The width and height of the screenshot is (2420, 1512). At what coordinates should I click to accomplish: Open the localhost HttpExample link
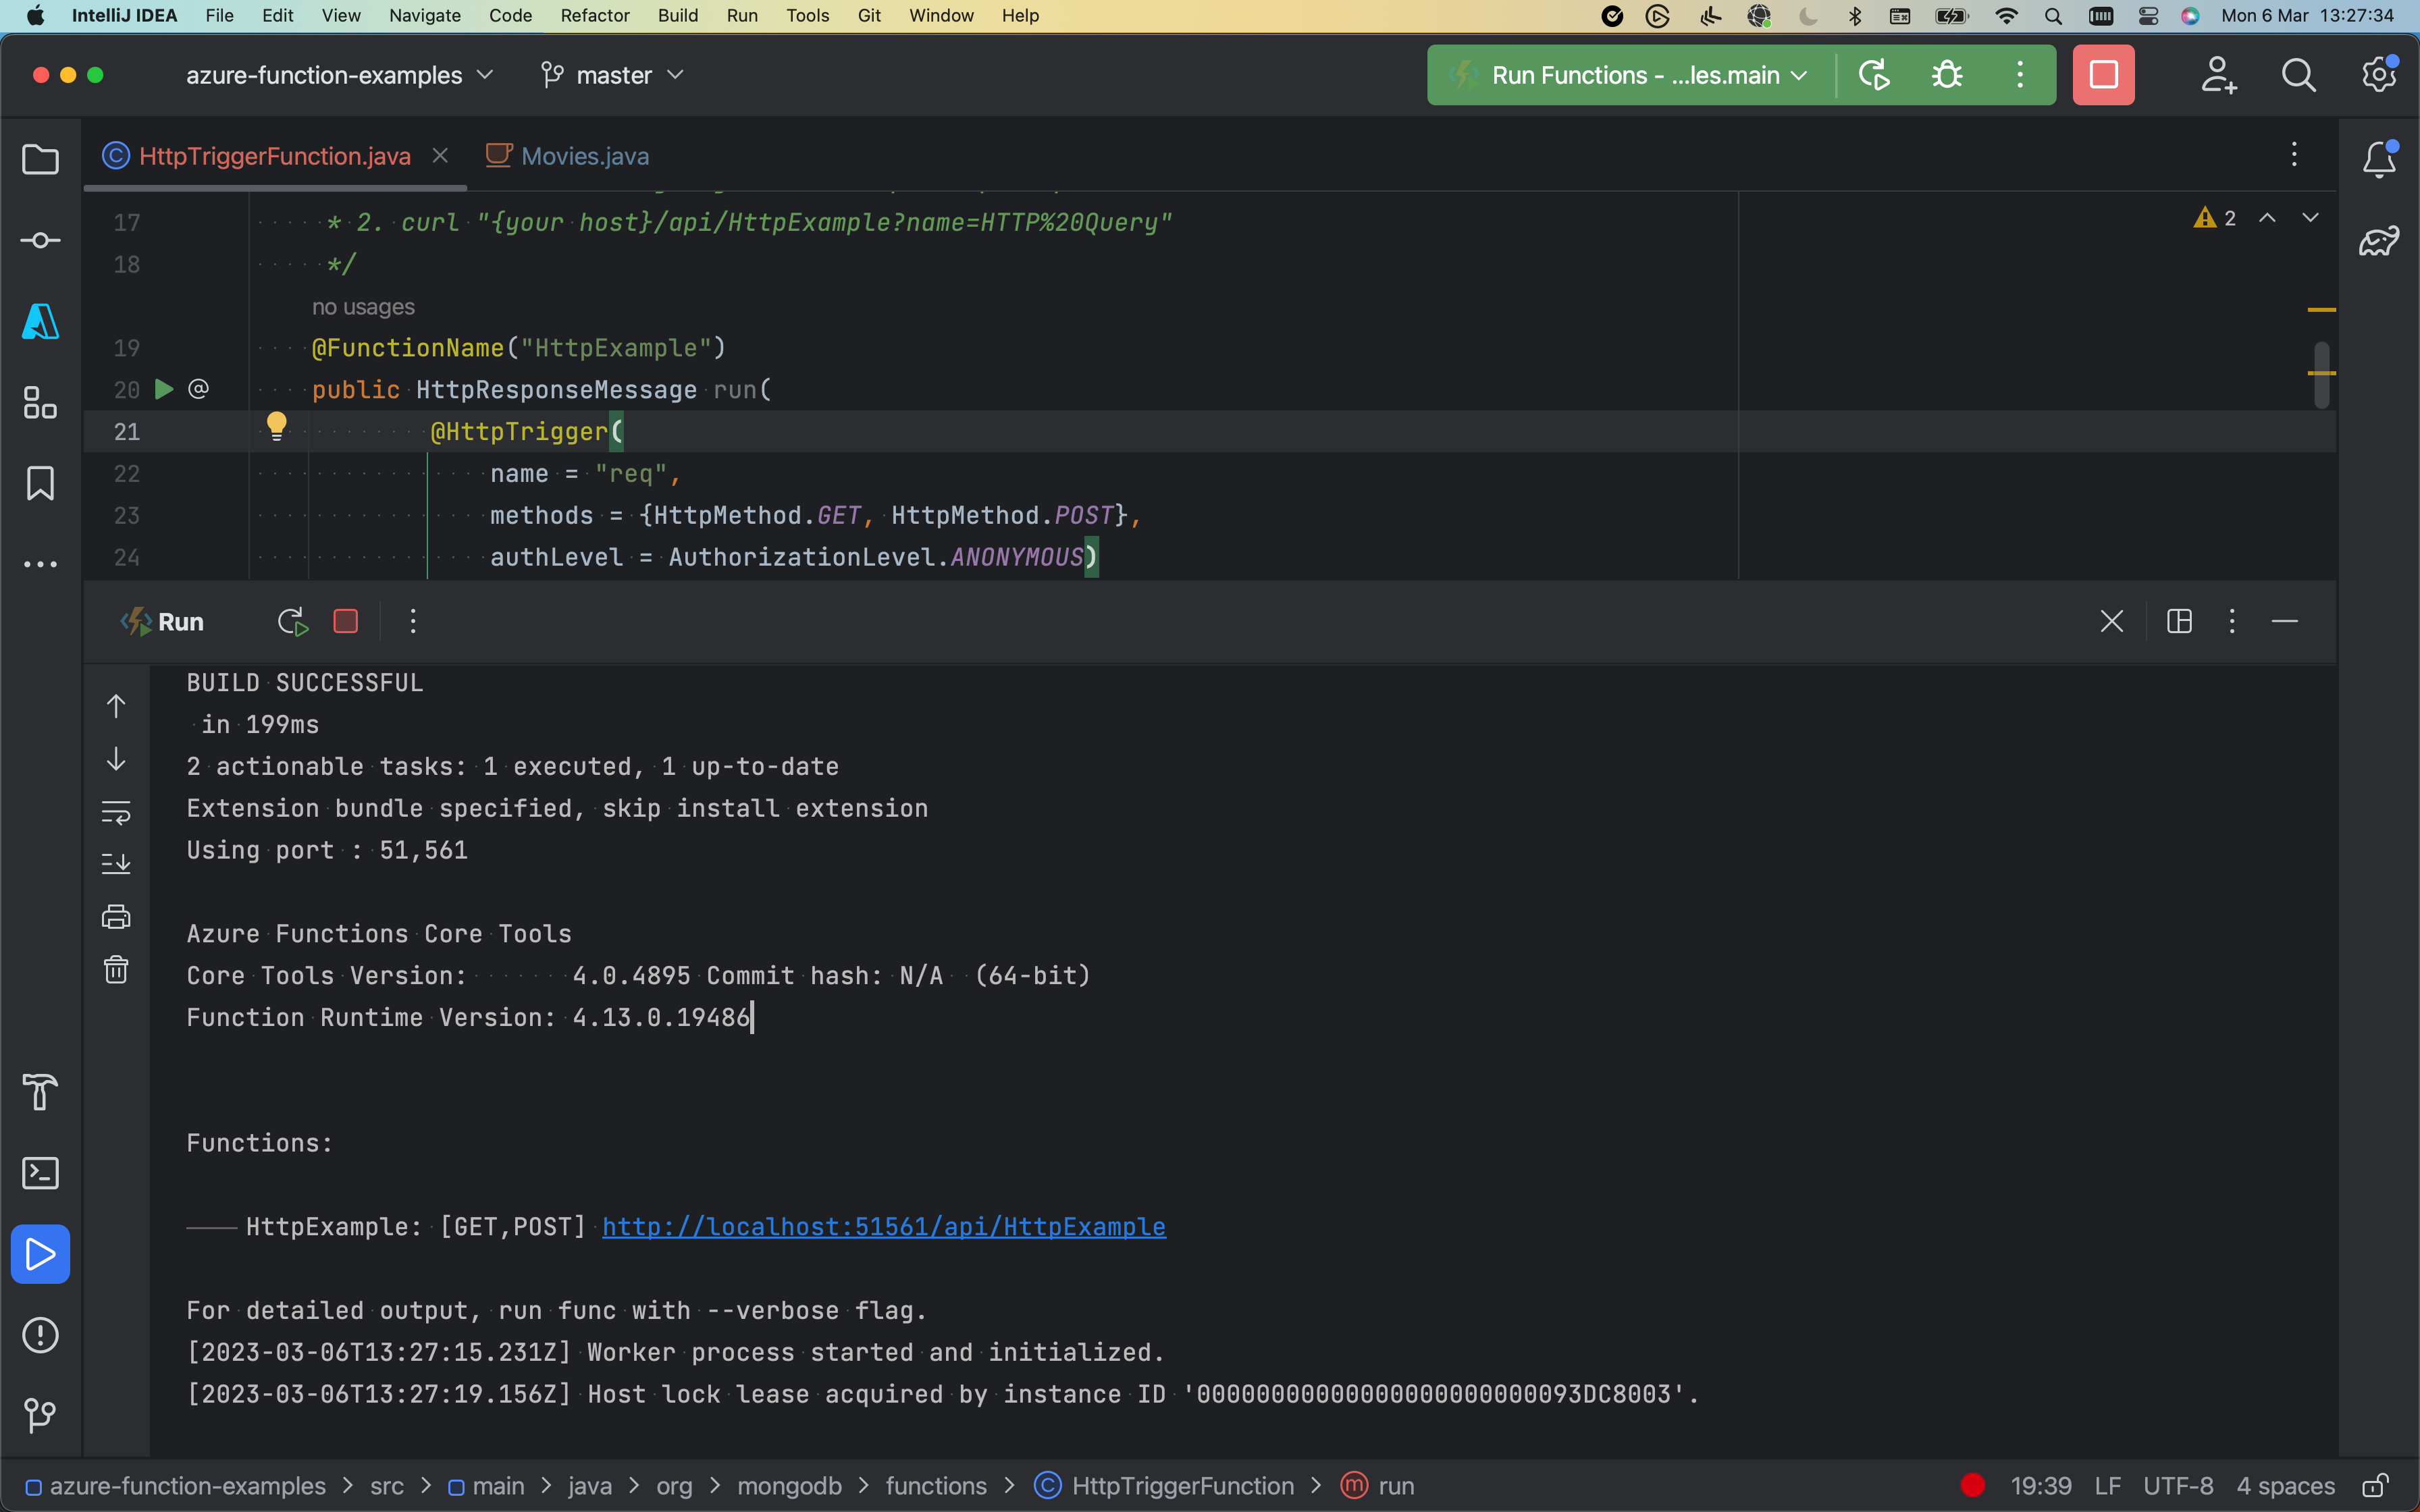882,1227
